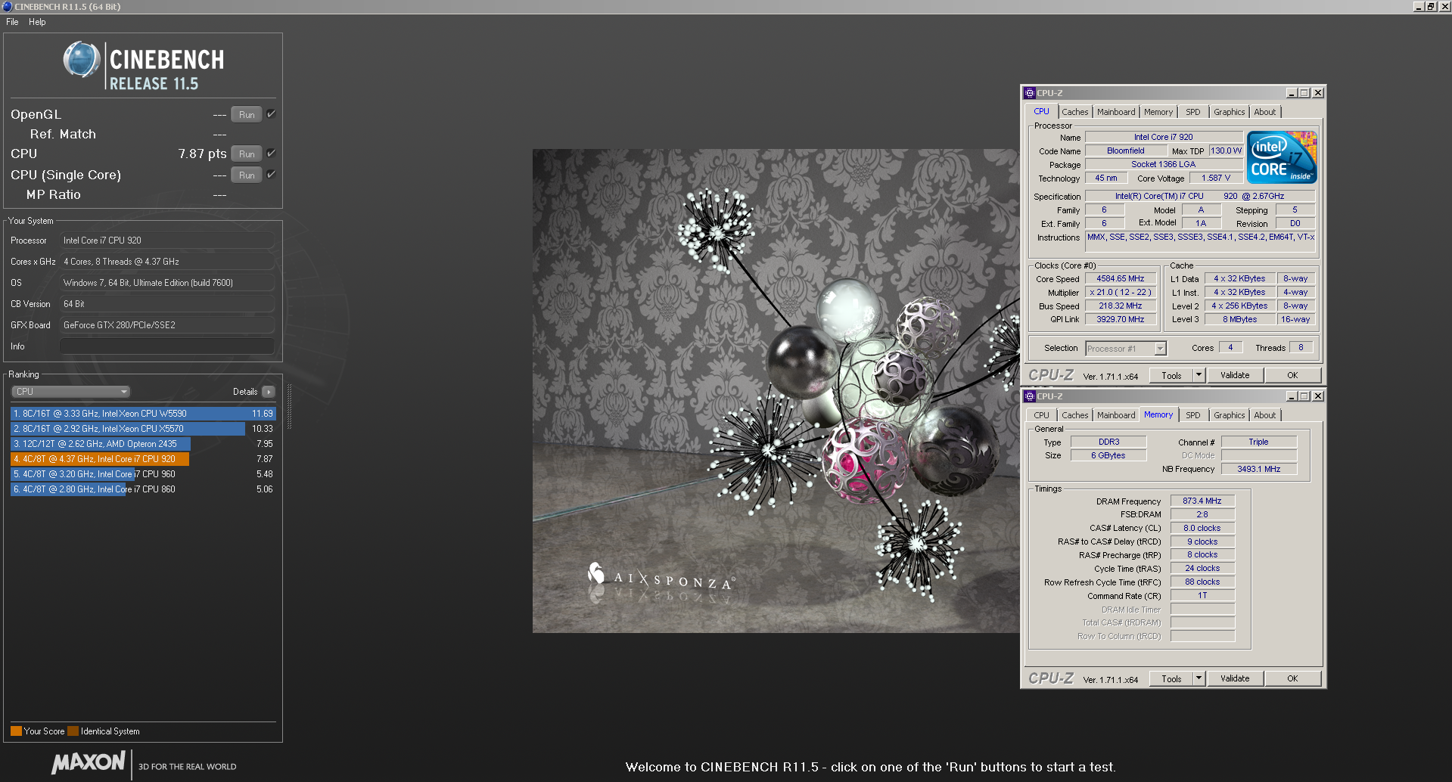Click the ranking Details arrow button
The height and width of the screenshot is (782, 1452).
(x=268, y=392)
